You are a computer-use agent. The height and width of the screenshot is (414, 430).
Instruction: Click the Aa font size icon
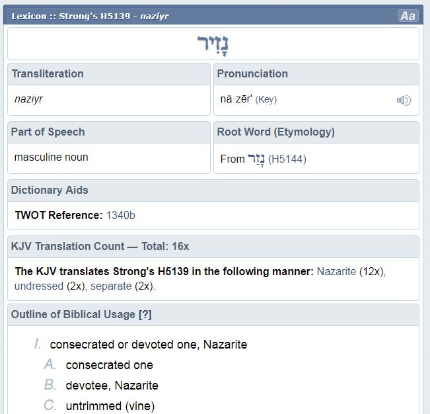408,16
